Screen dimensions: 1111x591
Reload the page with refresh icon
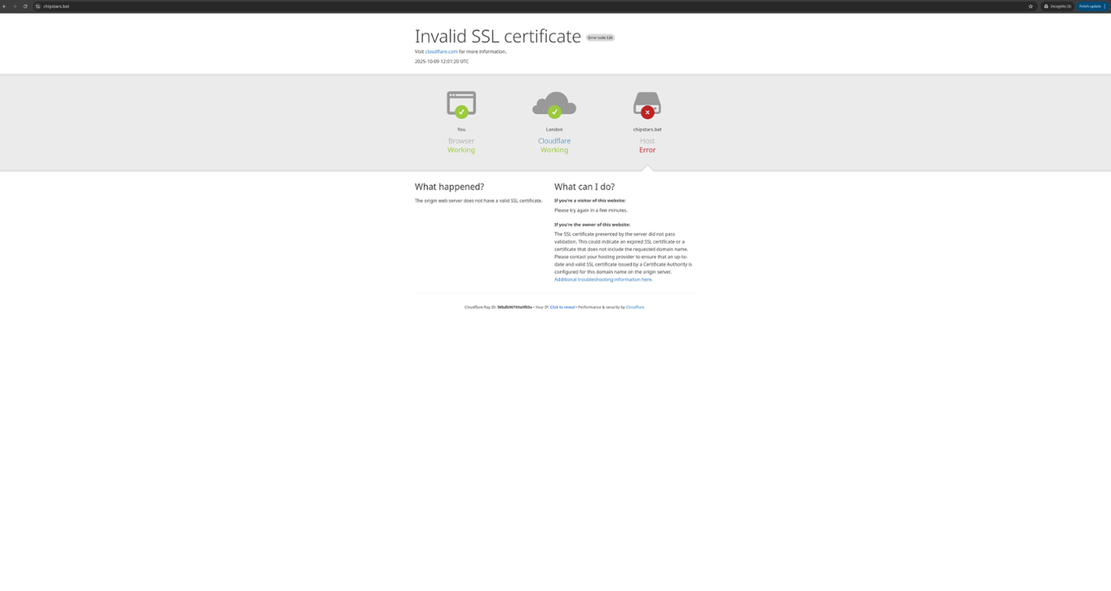tap(25, 6)
